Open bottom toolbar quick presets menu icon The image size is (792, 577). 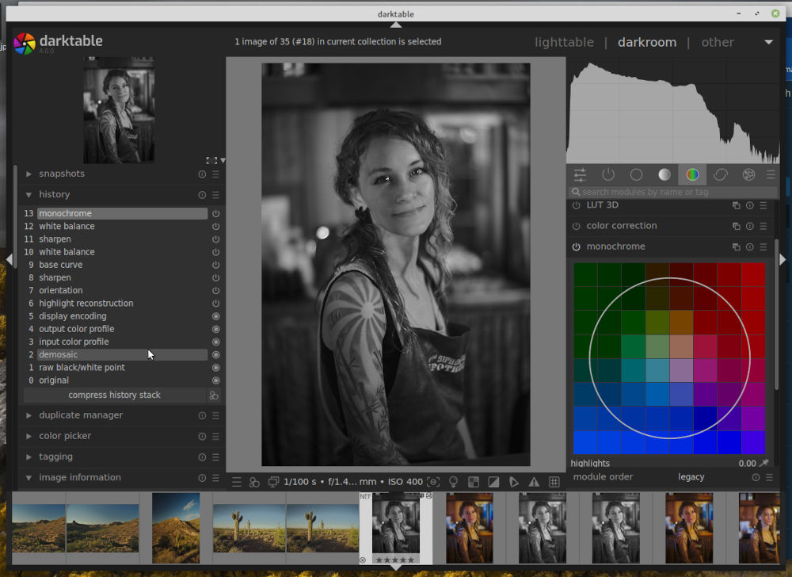tap(237, 482)
